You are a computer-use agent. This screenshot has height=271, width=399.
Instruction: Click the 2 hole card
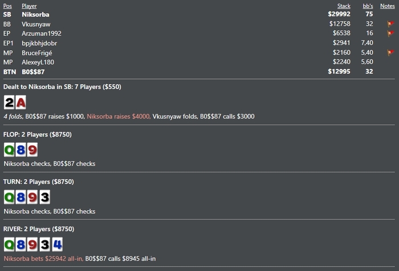[9, 103]
